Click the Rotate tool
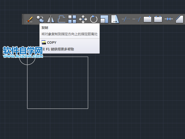Viewport: 185px width, 139px height. [x=94, y=19]
